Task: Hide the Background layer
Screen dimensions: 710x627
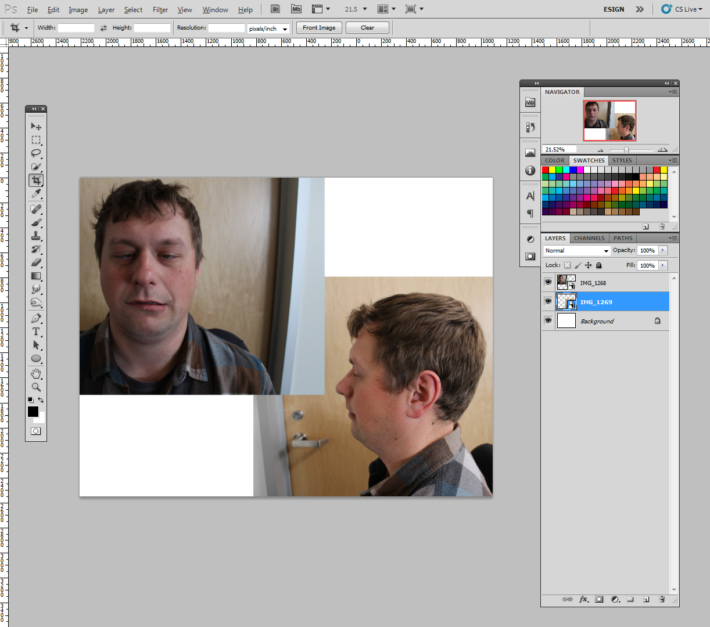Action: 548,320
